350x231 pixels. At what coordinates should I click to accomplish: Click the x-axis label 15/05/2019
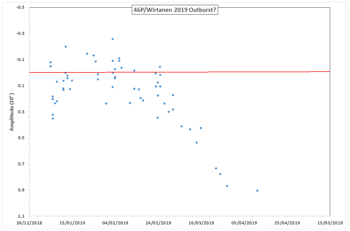(330, 223)
